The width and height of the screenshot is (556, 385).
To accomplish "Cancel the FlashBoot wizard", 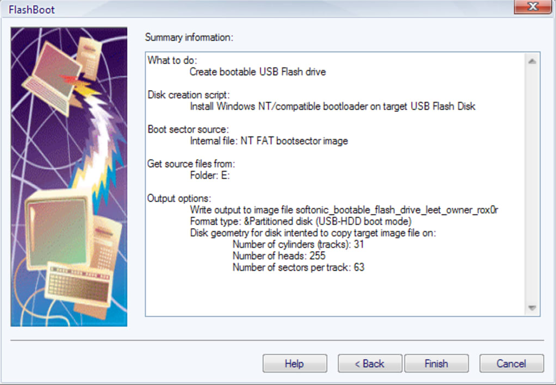I will pos(511,363).
